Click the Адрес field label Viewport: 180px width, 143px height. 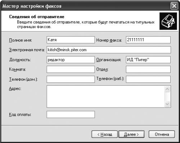point(15,89)
